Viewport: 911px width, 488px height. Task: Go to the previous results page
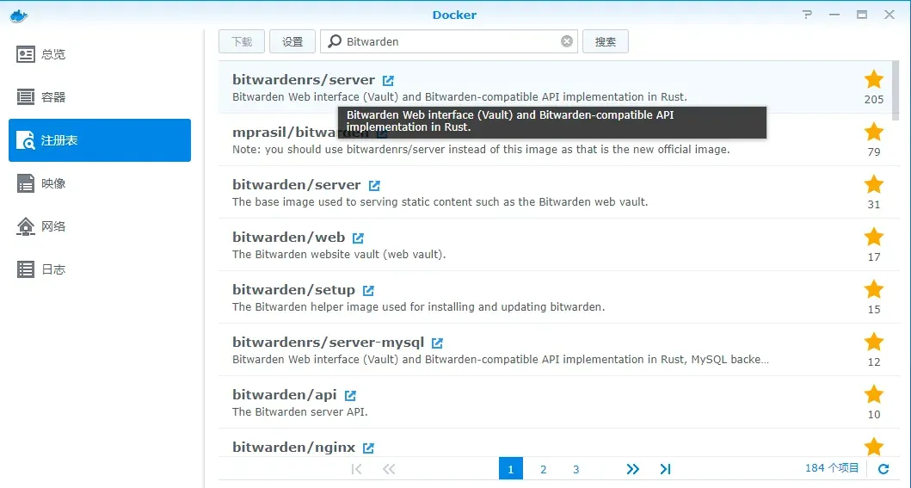tap(389, 469)
